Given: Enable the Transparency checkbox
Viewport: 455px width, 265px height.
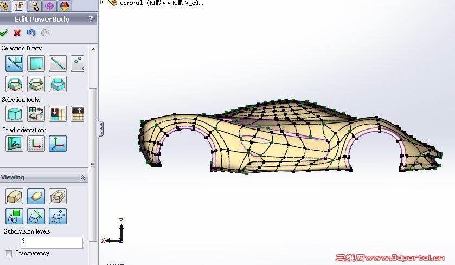Looking at the screenshot, I should [9, 254].
